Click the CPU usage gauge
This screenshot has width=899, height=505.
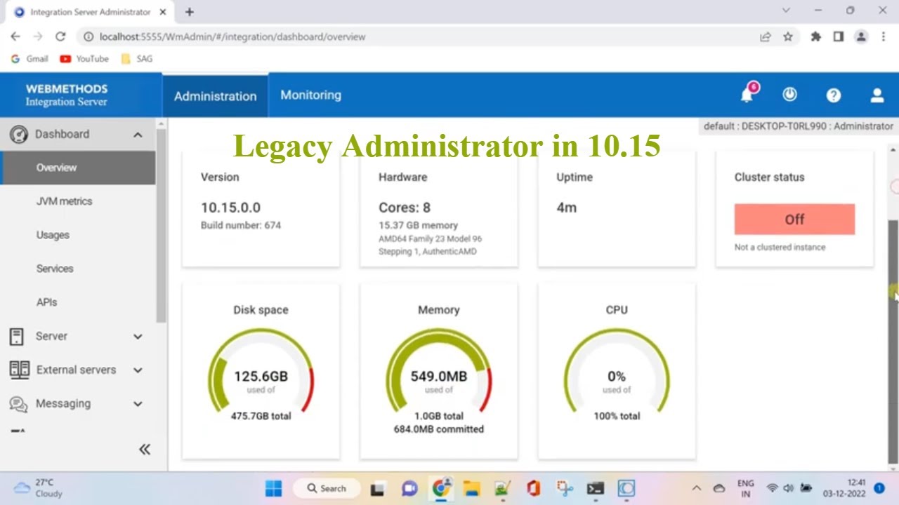(617, 372)
